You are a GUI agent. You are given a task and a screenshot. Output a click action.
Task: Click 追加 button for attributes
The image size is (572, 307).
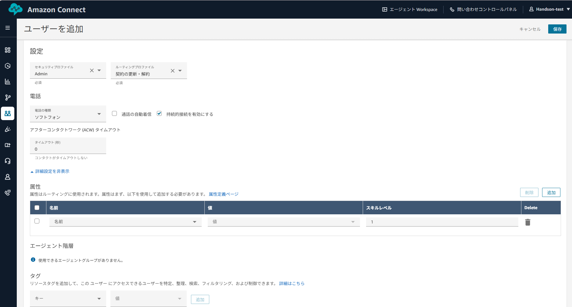point(551,192)
